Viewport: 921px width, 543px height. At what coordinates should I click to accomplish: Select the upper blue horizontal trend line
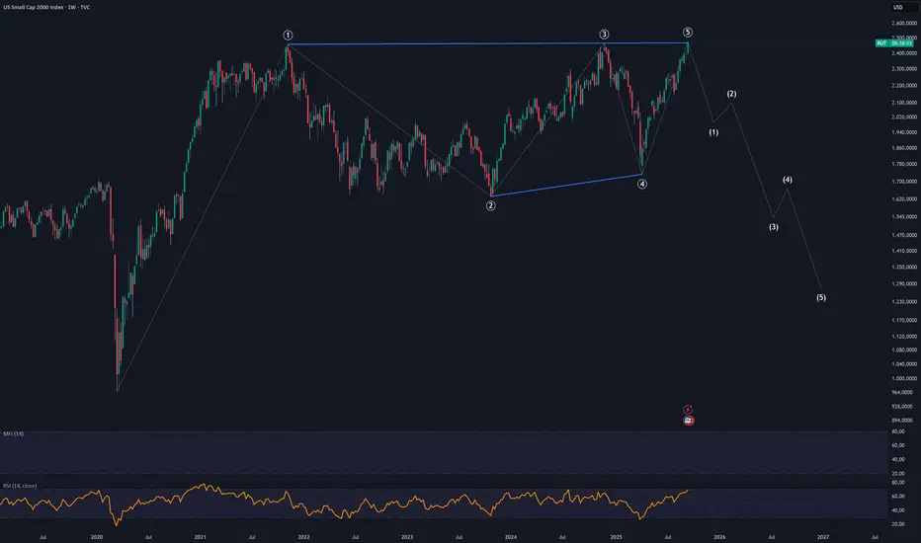point(487,44)
